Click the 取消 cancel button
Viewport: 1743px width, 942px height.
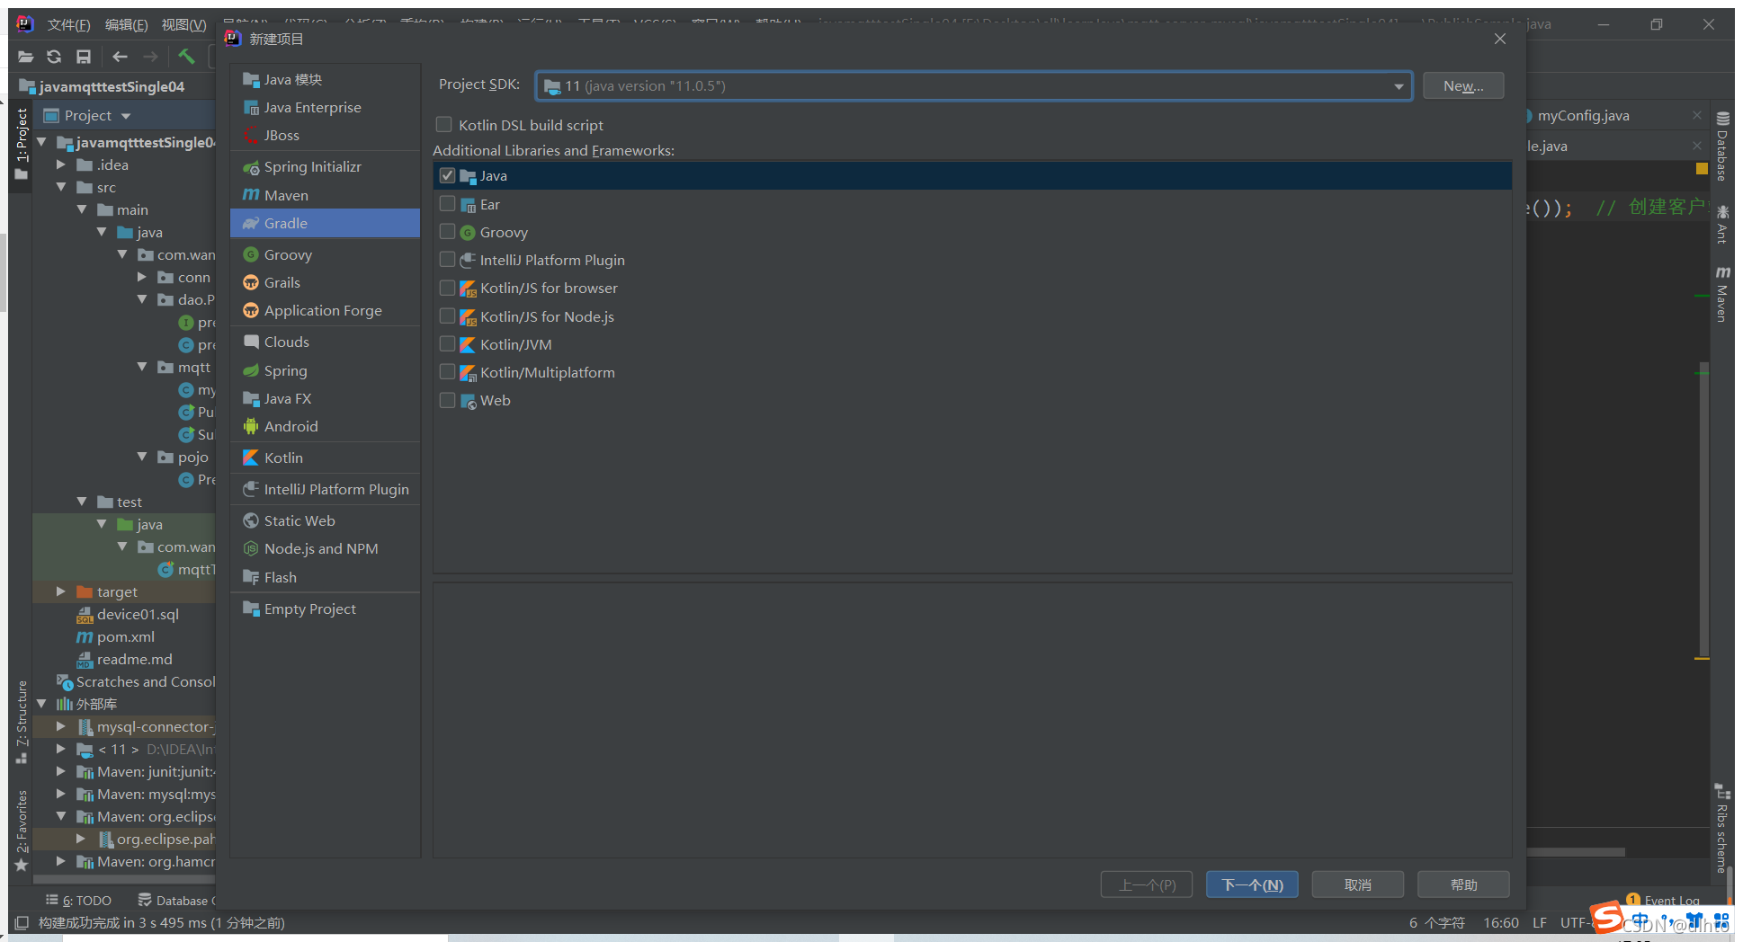(x=1358, y=884)
